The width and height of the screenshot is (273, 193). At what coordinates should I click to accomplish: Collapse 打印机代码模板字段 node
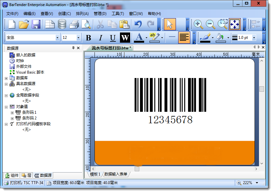6,124
